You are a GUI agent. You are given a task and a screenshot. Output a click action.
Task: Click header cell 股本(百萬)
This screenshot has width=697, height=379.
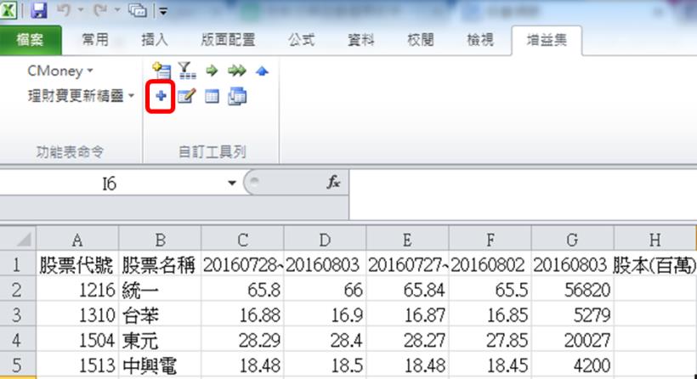(x=654, y=265)
